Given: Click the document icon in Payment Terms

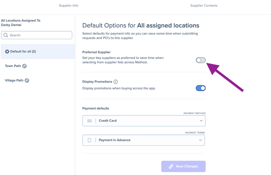Looking at the screenshot, I should click(x=89, y=140).
